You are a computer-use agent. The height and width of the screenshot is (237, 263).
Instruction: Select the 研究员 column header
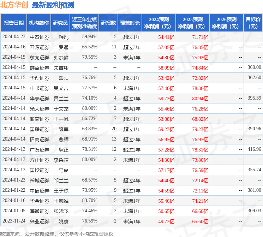pos(60,23)
